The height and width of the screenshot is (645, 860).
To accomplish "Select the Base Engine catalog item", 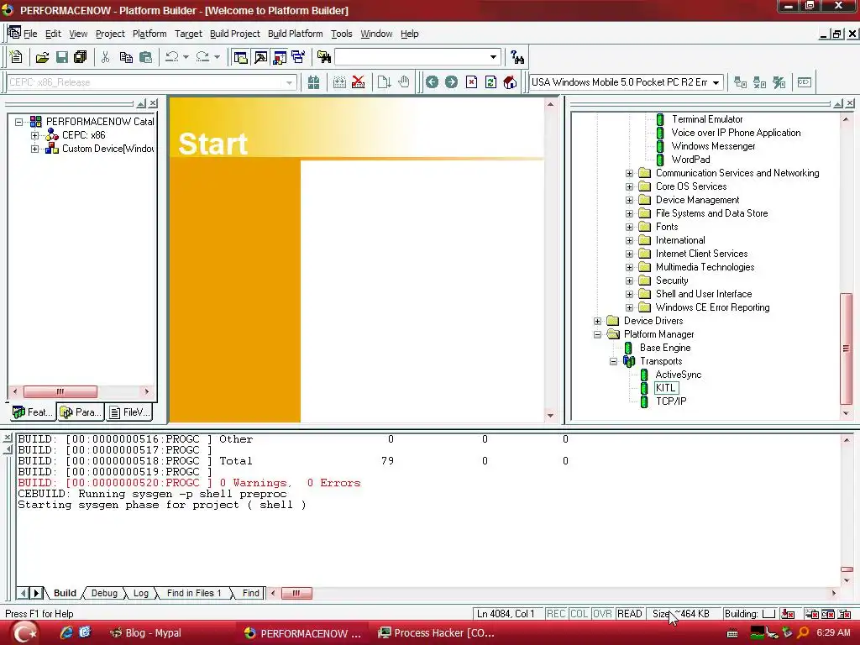I will (x=665, y=348).
